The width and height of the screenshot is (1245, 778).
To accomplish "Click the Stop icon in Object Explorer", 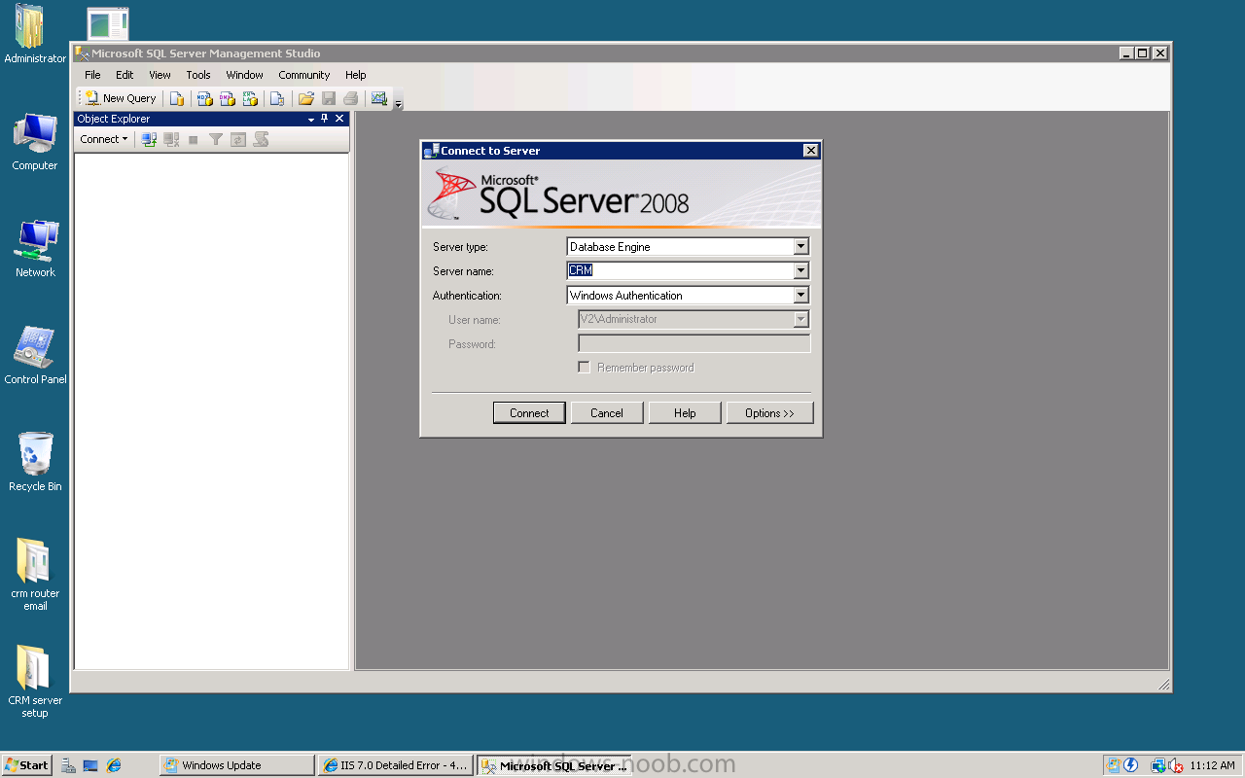I will [194, 140].
